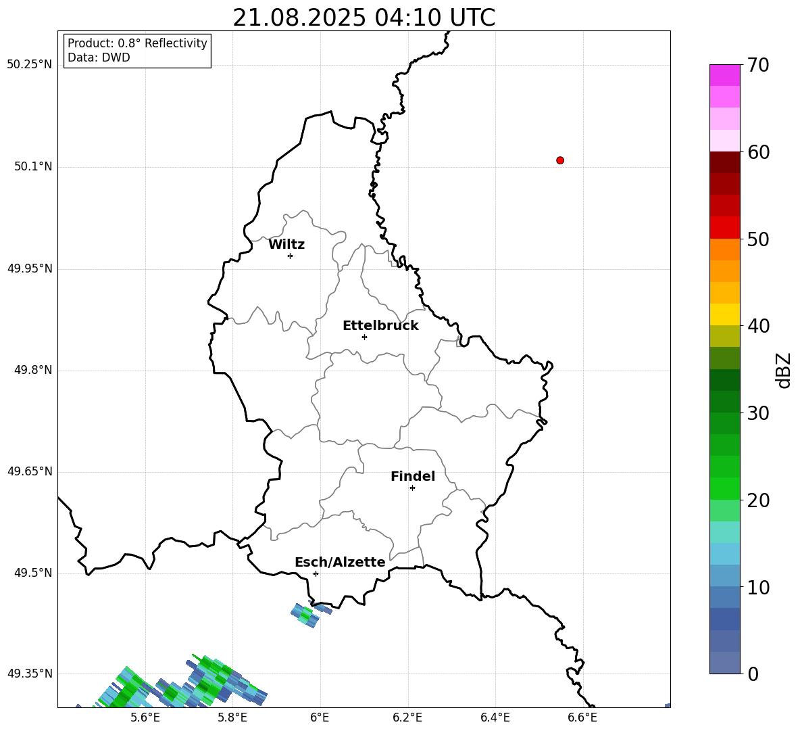Pick the dark green swatch just above 30 dBZ

(x=724, y=402)
